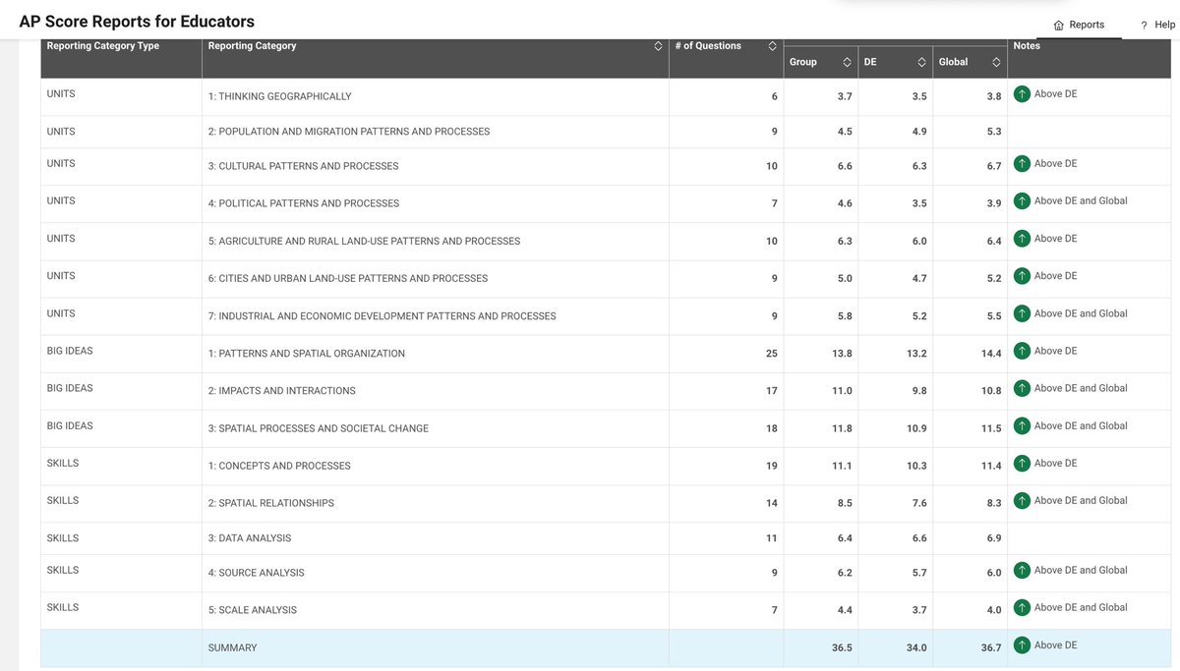Click question count 25 in Patterns row
This screenshot has height=671, width=1180.
(x=772, y=354)
